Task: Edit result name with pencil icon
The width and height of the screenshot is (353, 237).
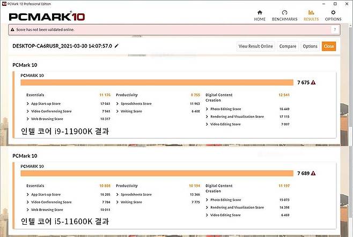Action: pos(116,46)
